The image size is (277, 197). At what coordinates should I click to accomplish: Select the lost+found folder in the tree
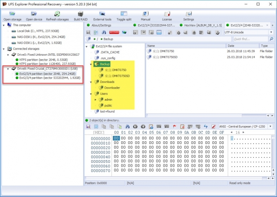107,111
